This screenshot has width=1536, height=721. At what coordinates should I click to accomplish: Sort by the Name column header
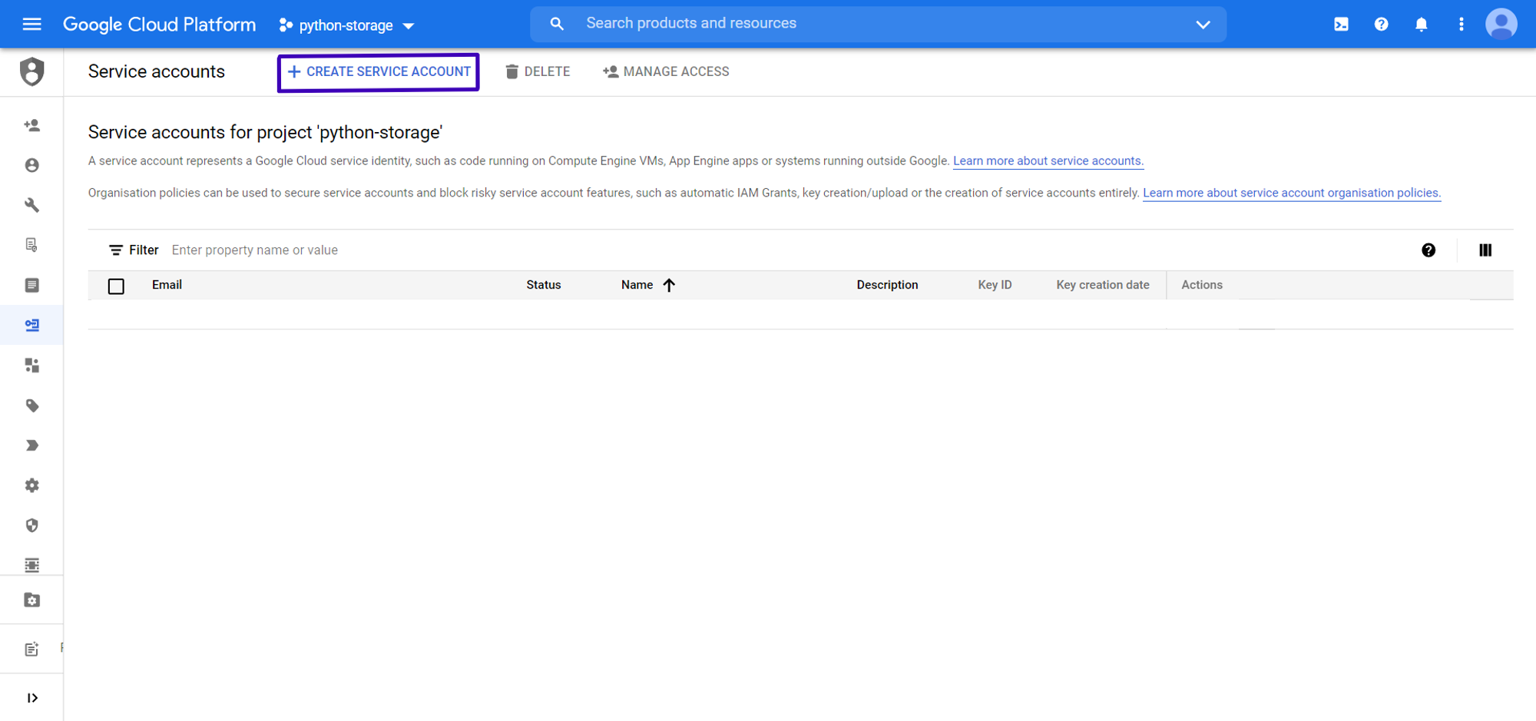click(x=637, y=285)
